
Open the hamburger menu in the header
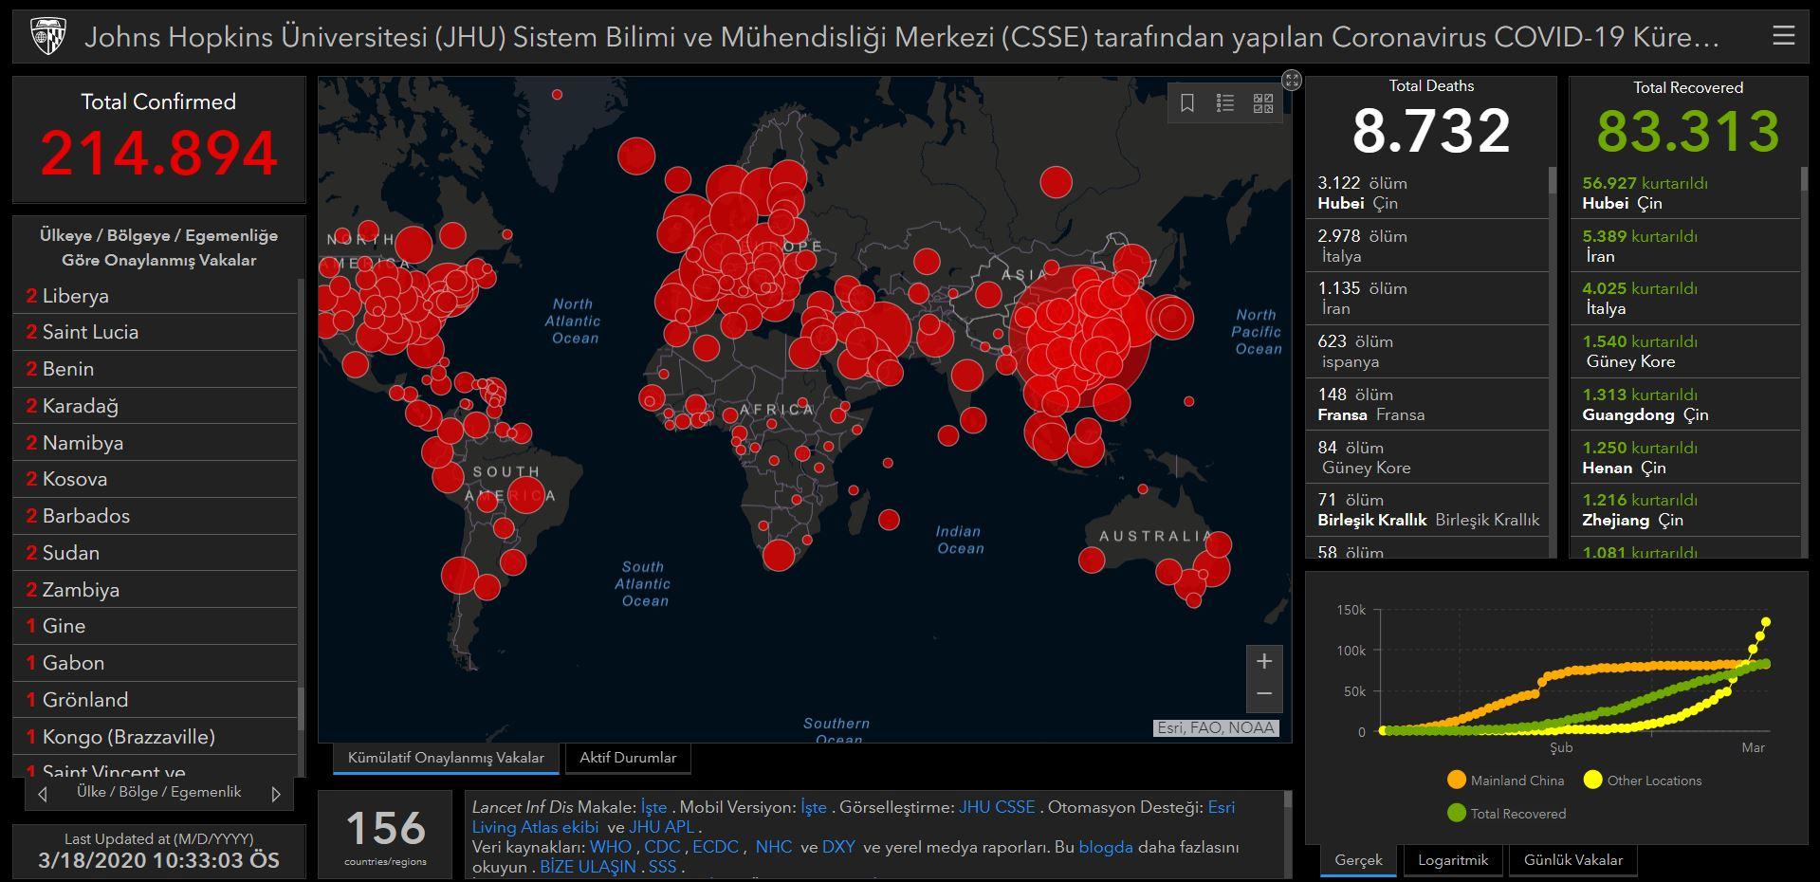click(1783, 36)
